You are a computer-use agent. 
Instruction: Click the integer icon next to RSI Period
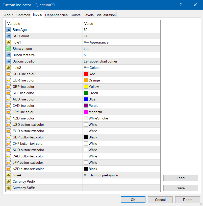pyautogui.click(x=9, y=36)
